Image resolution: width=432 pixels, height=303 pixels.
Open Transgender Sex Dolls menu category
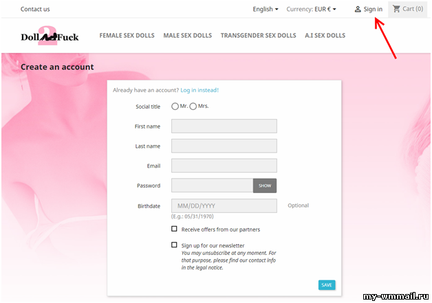click(x=258, y=36)
